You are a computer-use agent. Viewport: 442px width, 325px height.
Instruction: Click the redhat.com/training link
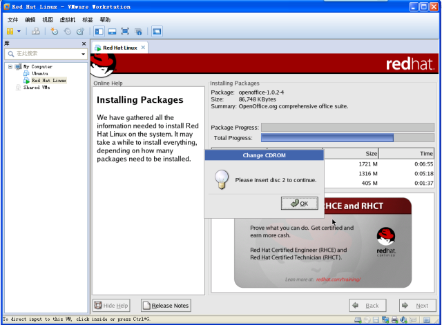point(338,279)
